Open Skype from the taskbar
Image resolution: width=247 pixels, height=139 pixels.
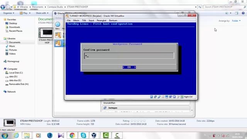click(83, 136)
